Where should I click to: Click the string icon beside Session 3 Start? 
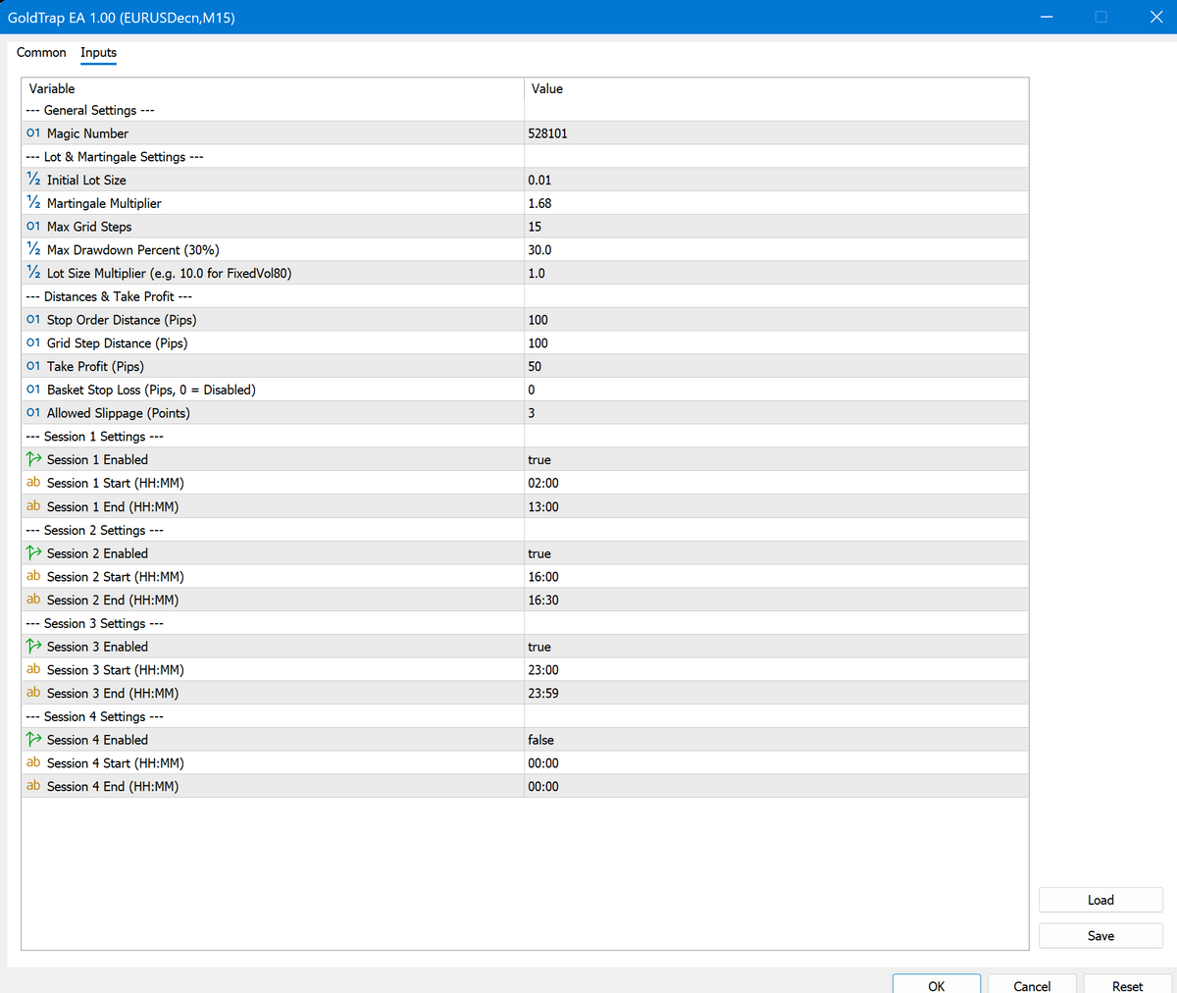pyautogui.click(x=33, y=670)
